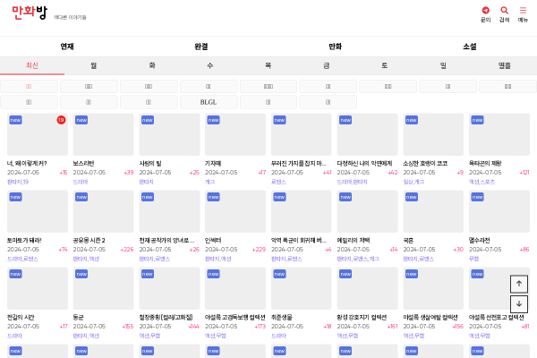Click the 목훈 thumbnail image
Image resolution: width=537 pixels, height=358 pixels.
click(433, 211)
